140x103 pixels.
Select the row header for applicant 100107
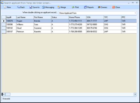pyautogui.click(x=4, y=32)
